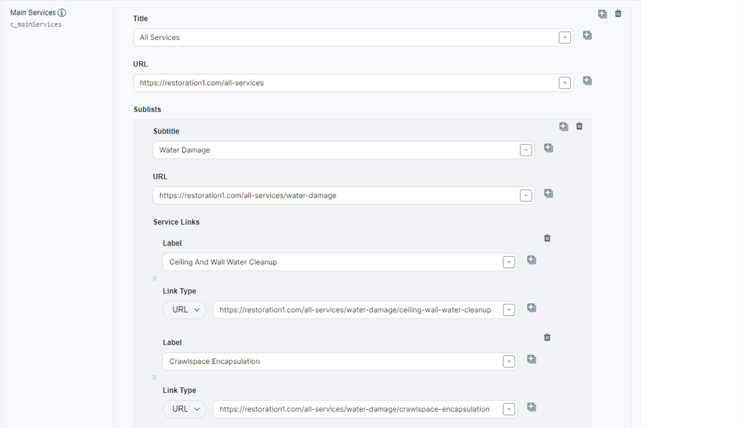This screenshot has width=743, height=428.
Task: Remove the Ceiling And Wall Water Cleanup link
Action: pos(547,238)
